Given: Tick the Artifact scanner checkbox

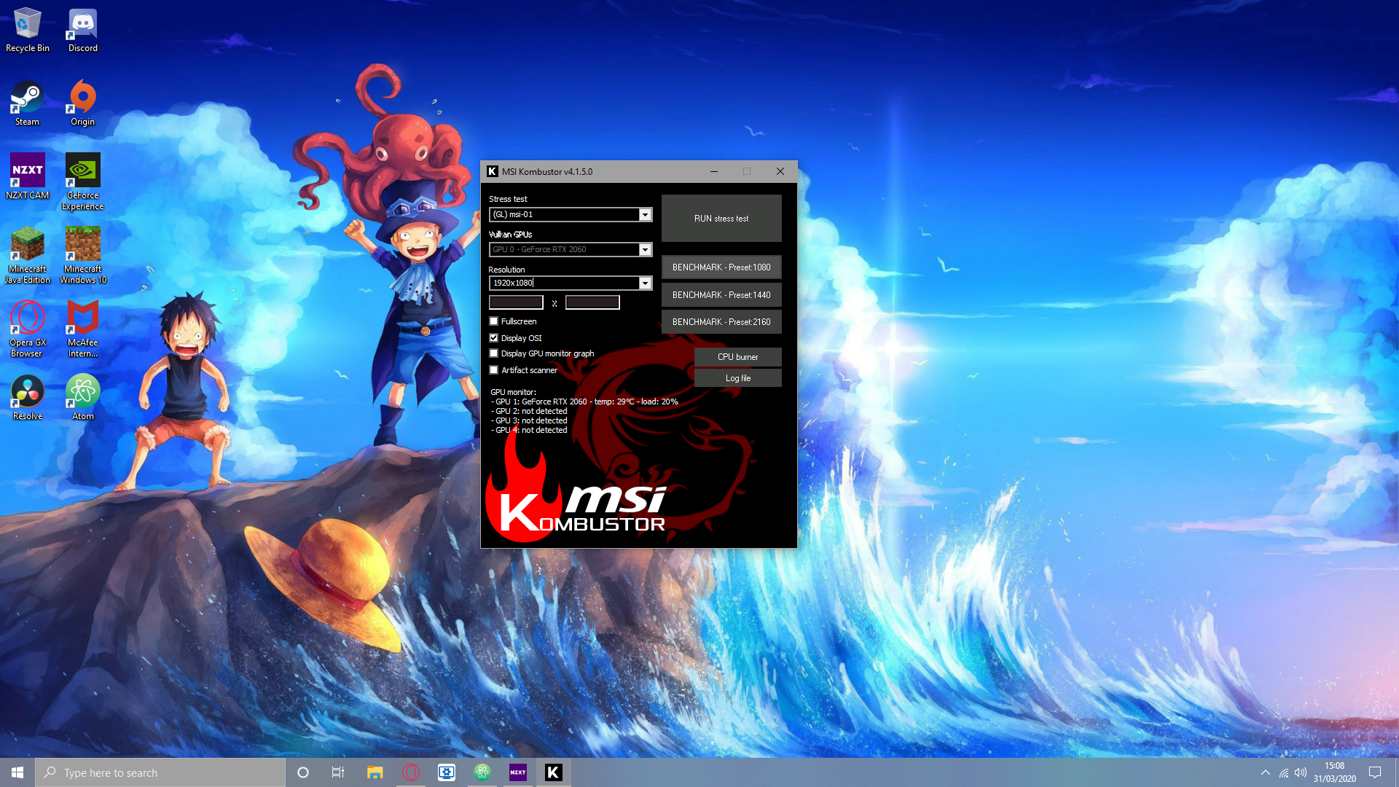Looking at the screenshot, I should coord(494,370).
